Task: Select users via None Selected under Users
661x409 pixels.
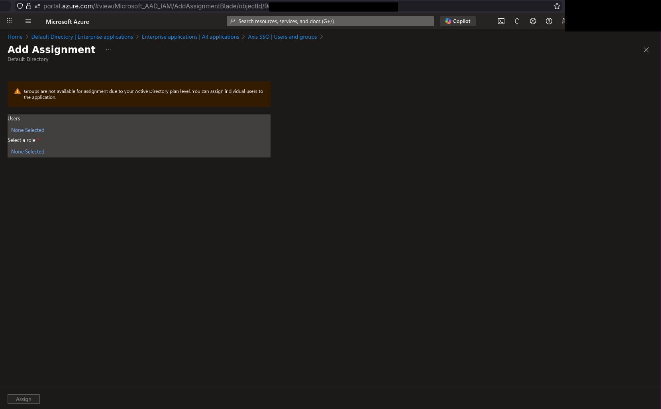Action: (27, 130)
